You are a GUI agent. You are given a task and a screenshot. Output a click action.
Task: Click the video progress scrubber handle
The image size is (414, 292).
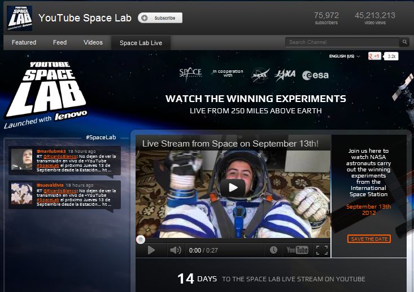click(x=141, y=240)
